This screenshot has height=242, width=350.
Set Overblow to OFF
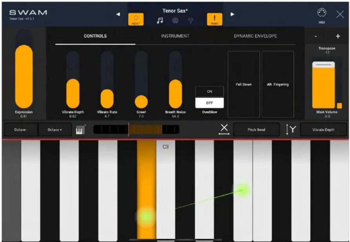click(209, 103)
